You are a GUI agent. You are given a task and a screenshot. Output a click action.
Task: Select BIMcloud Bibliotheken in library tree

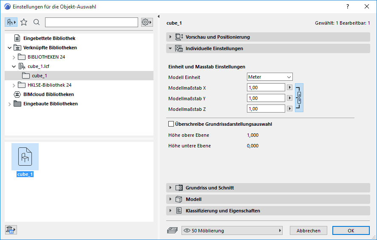point(48,94)
